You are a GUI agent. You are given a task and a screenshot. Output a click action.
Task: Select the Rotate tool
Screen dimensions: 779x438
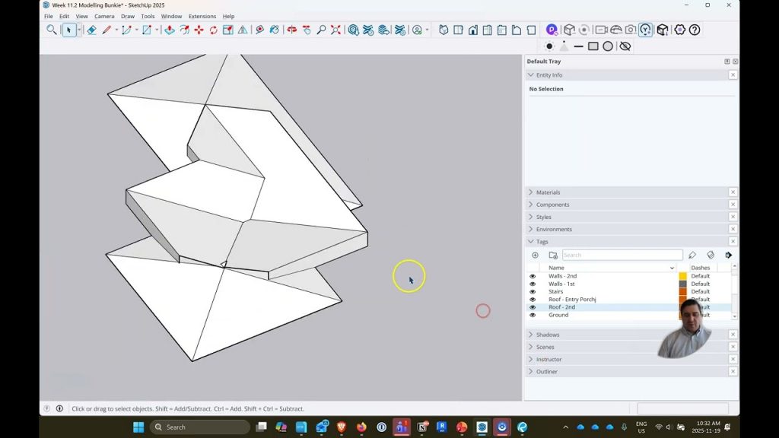[x=213, y=30]
